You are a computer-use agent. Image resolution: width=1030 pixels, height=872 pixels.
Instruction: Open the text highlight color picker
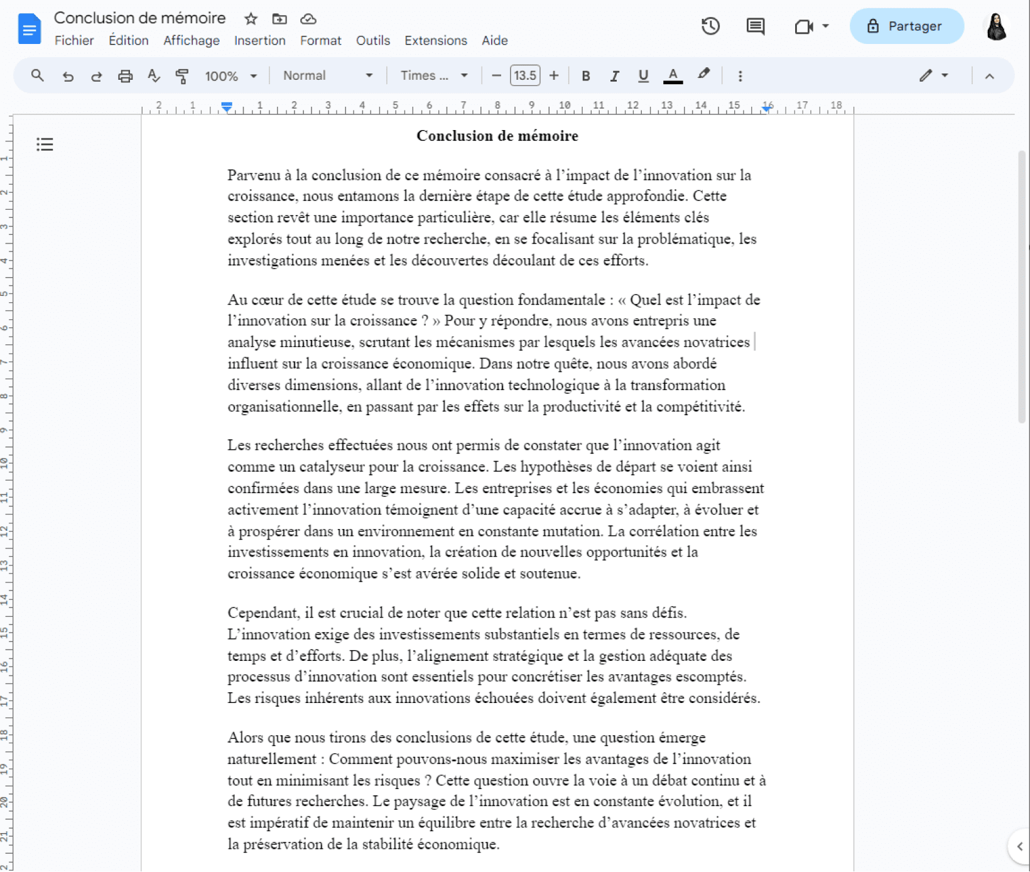pos(703,75)
